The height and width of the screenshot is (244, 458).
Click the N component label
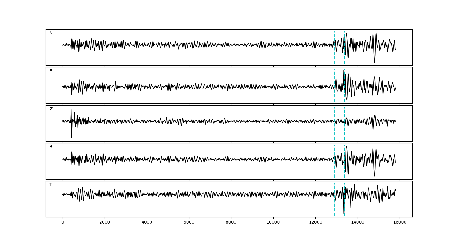(x=51, y=33)
